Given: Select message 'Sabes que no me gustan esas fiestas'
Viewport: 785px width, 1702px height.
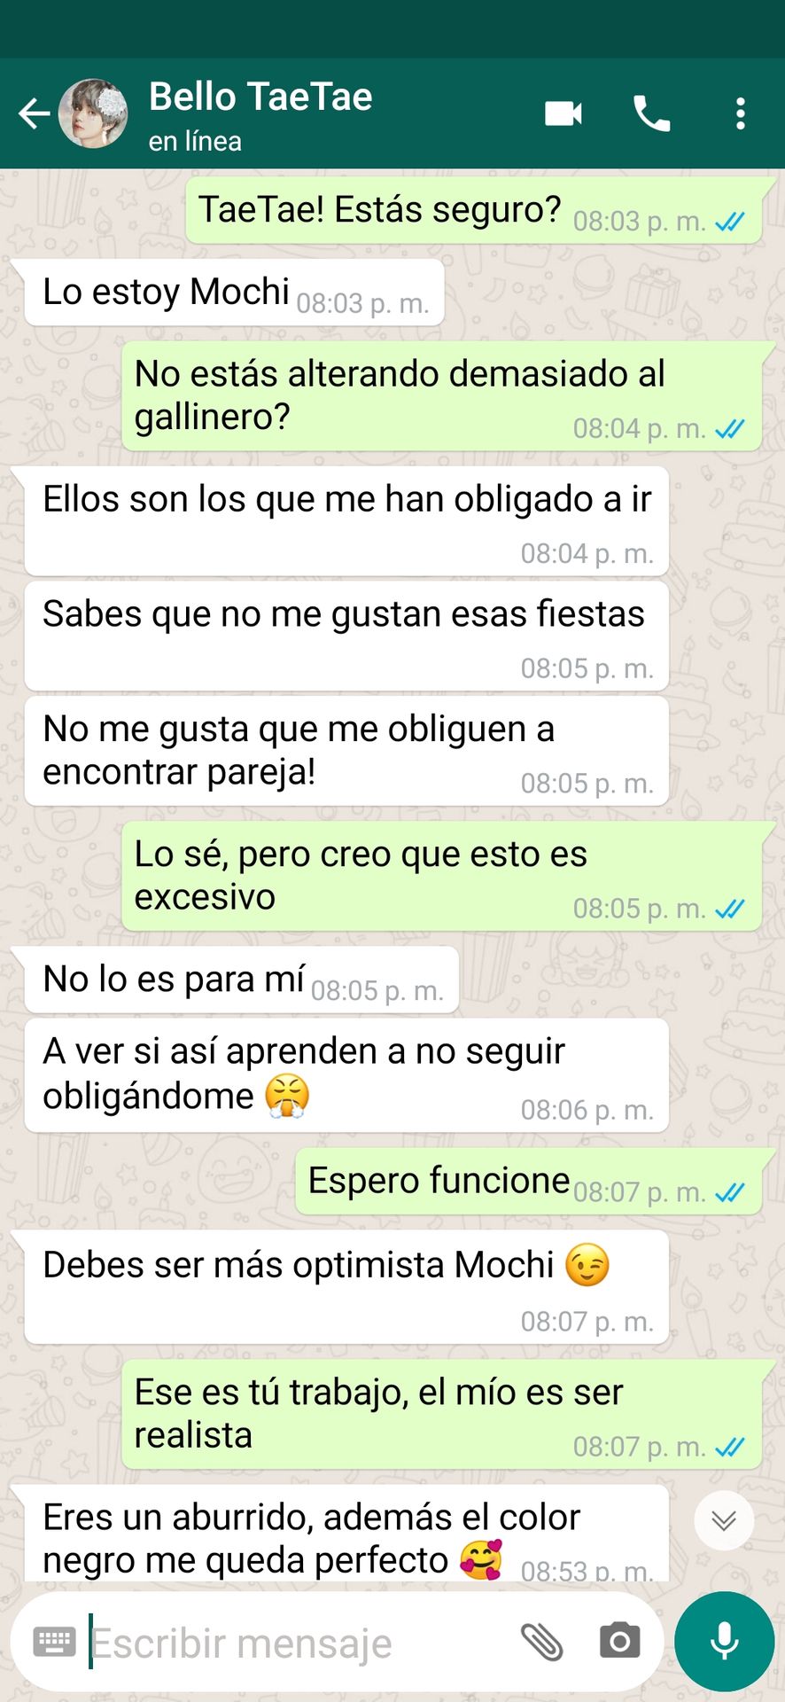Looking at the screenshot, I should click(x=346, y=636).
